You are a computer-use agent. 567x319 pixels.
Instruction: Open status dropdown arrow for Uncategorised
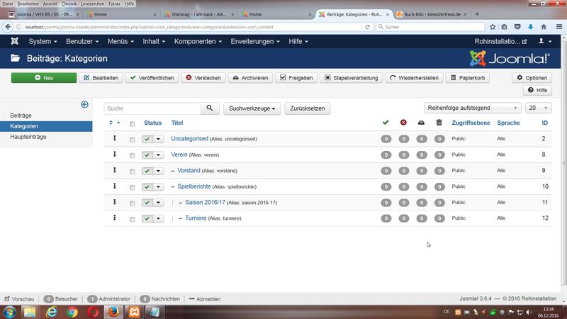pos(158,139)
